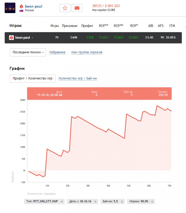Screen dimensions: 186x213
Task: Select the Профит / Количество игр tab
Action: pos(32,78)
